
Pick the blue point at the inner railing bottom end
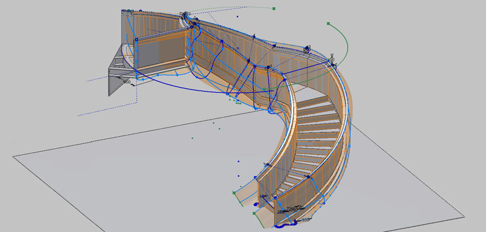pos(275,197)
